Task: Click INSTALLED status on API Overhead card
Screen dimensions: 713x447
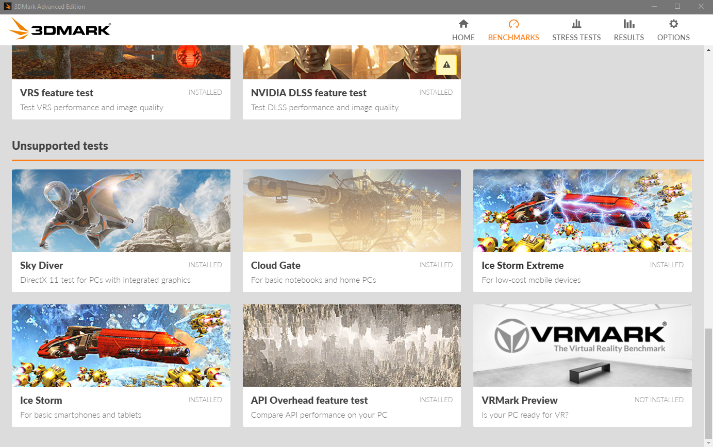Action: click(x=436, y=400)
